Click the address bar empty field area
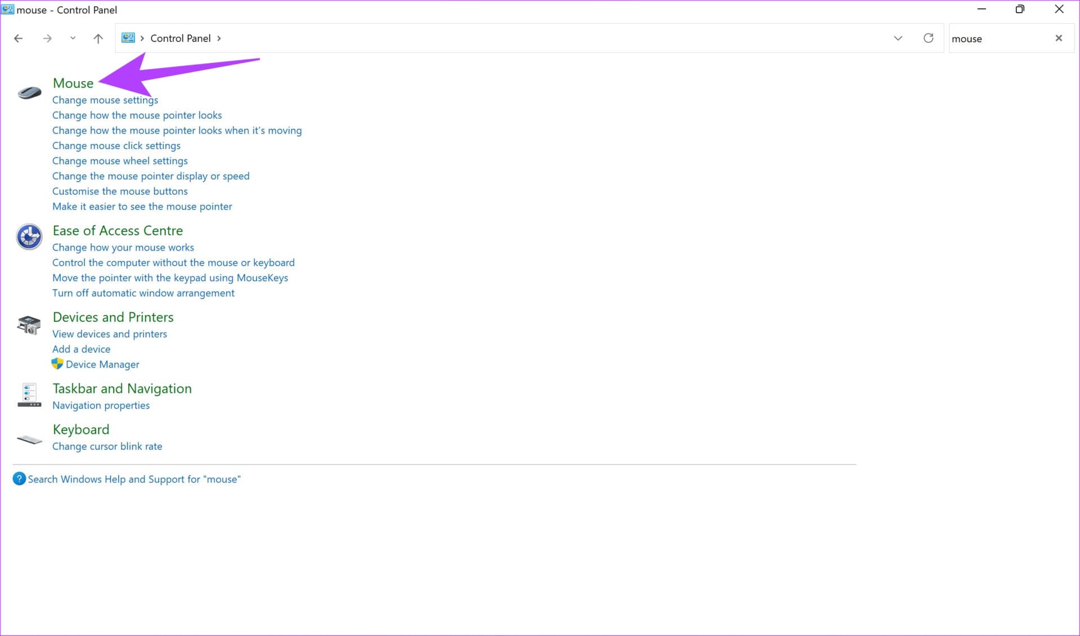Viewport: 1080px width, 636px height. 554,38
